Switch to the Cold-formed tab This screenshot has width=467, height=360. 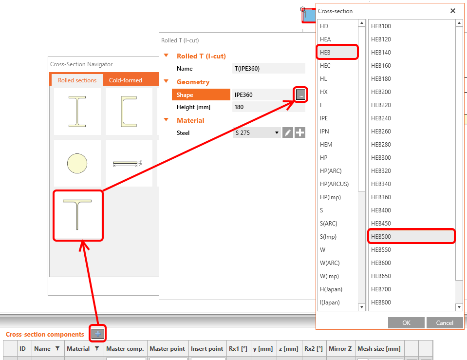(x=125, y=80)
